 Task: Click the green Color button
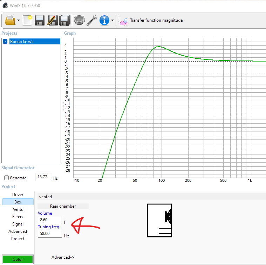[x=18, y=259]
